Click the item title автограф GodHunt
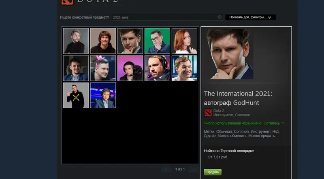The image size is (324, 179). (x=231, y=103)
